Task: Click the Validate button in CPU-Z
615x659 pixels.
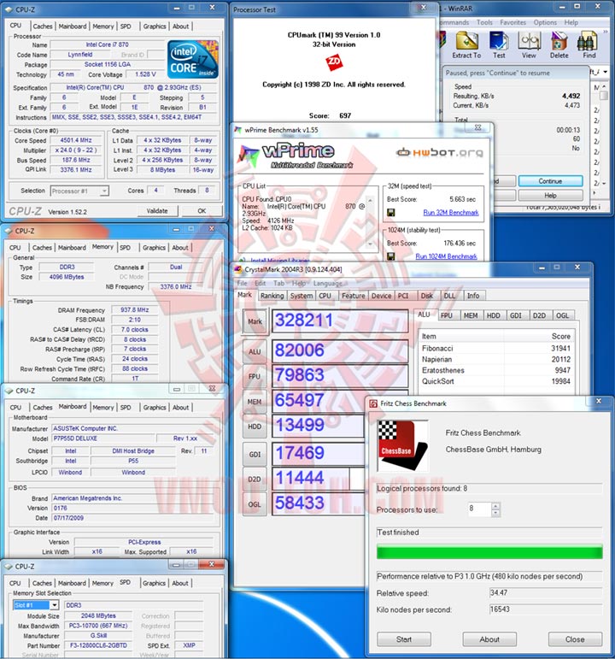Action: point(157,211)
